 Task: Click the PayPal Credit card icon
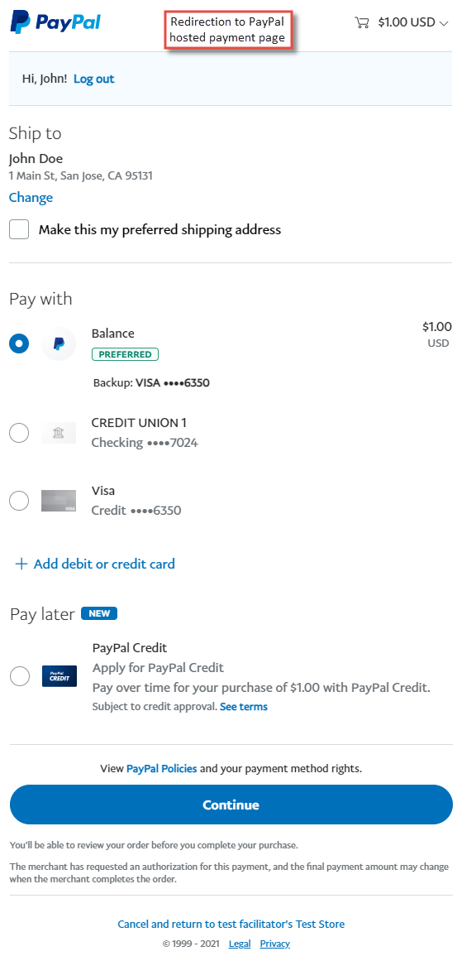click(59, 676)
